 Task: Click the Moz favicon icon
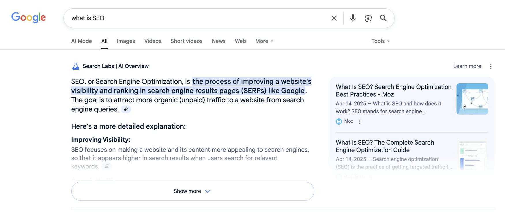click(339, 122)
